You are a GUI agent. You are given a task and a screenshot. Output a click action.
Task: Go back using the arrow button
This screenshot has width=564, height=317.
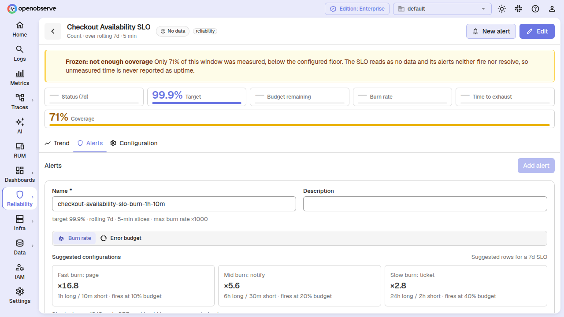[53, 31]
